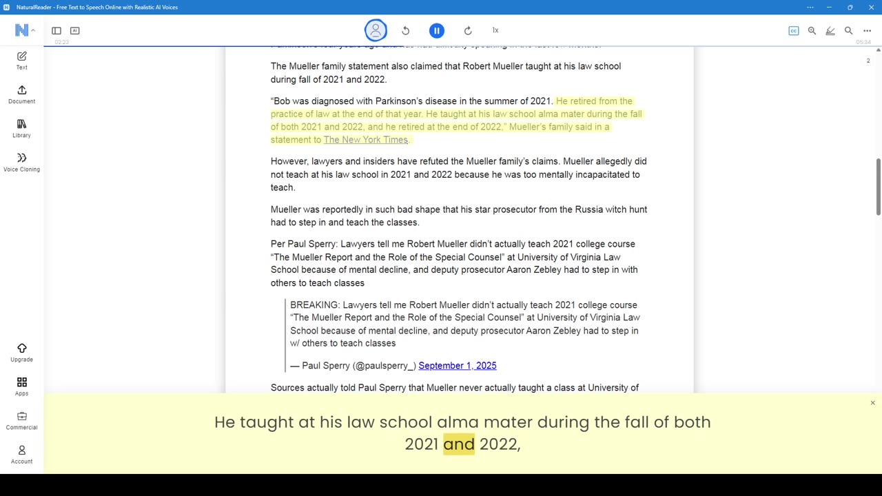Open the AI panel icon
882x496 pixels.
pos(75,30)
